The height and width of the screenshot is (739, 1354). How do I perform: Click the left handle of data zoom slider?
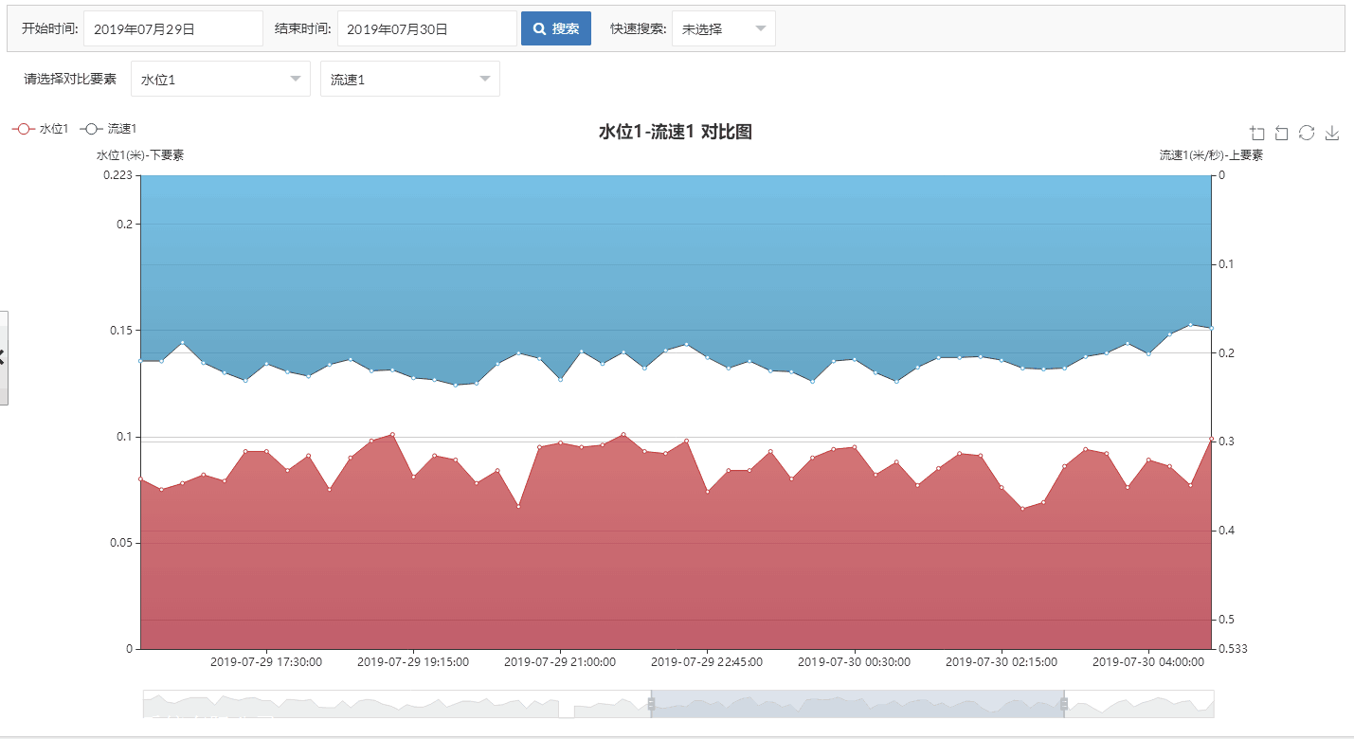coord(651,704)
